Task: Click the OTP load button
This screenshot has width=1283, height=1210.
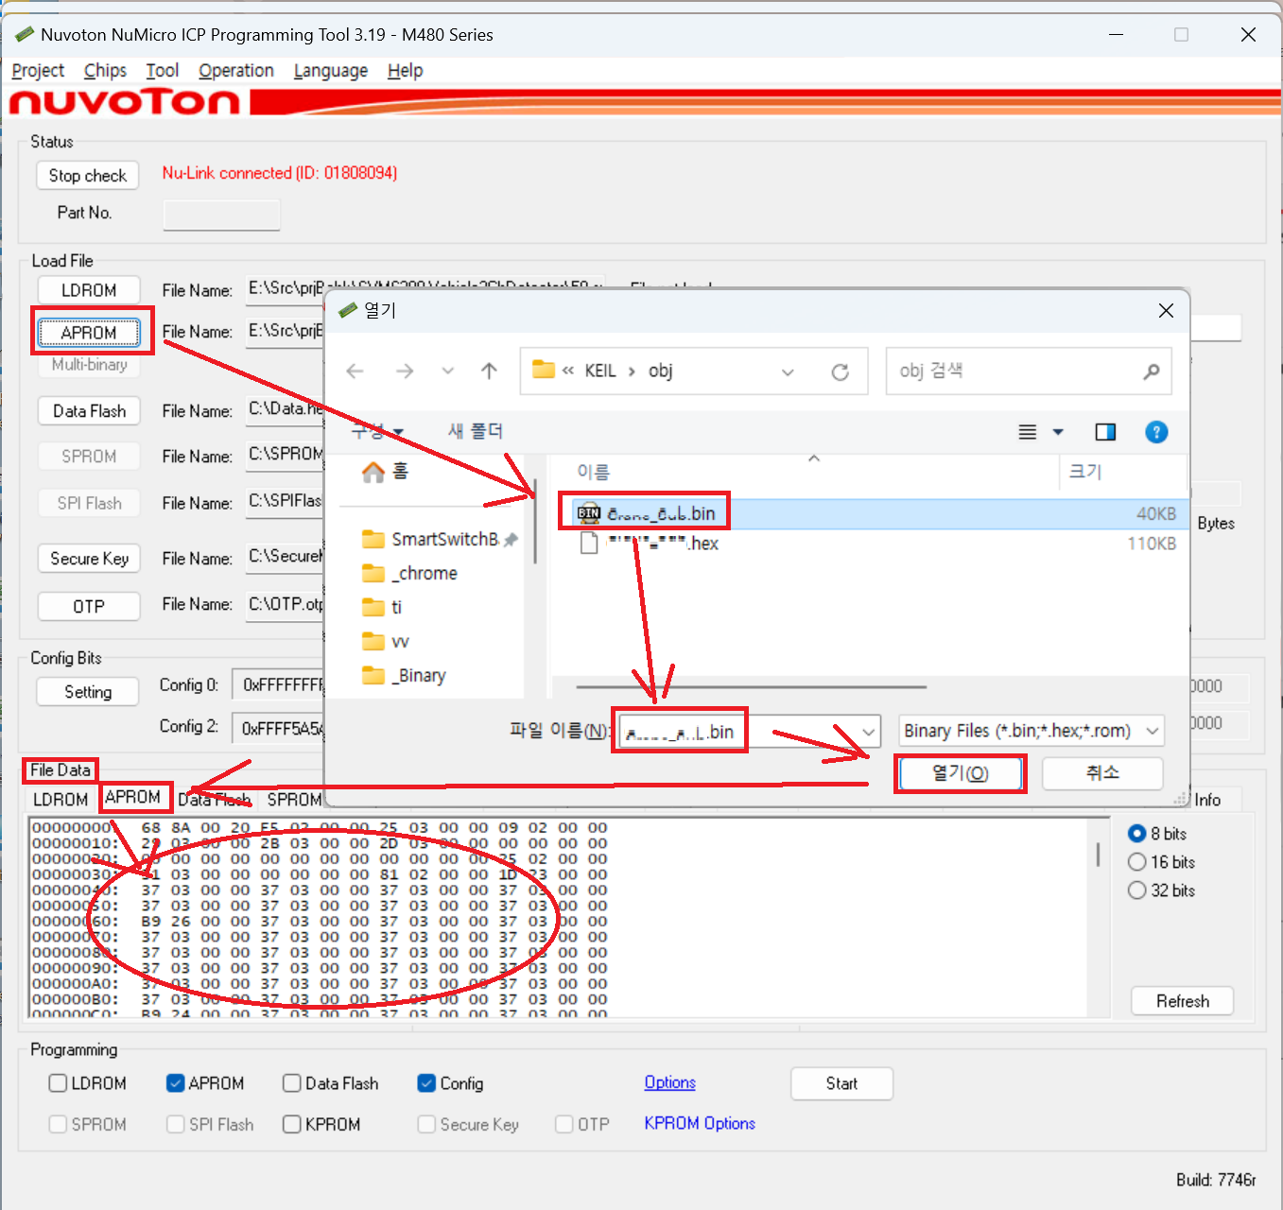Action: [89, 606]
